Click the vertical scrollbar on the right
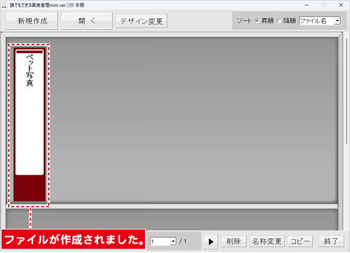Image resolution: width=350 pixels, height=253 pixels. (x=346, y=91)
